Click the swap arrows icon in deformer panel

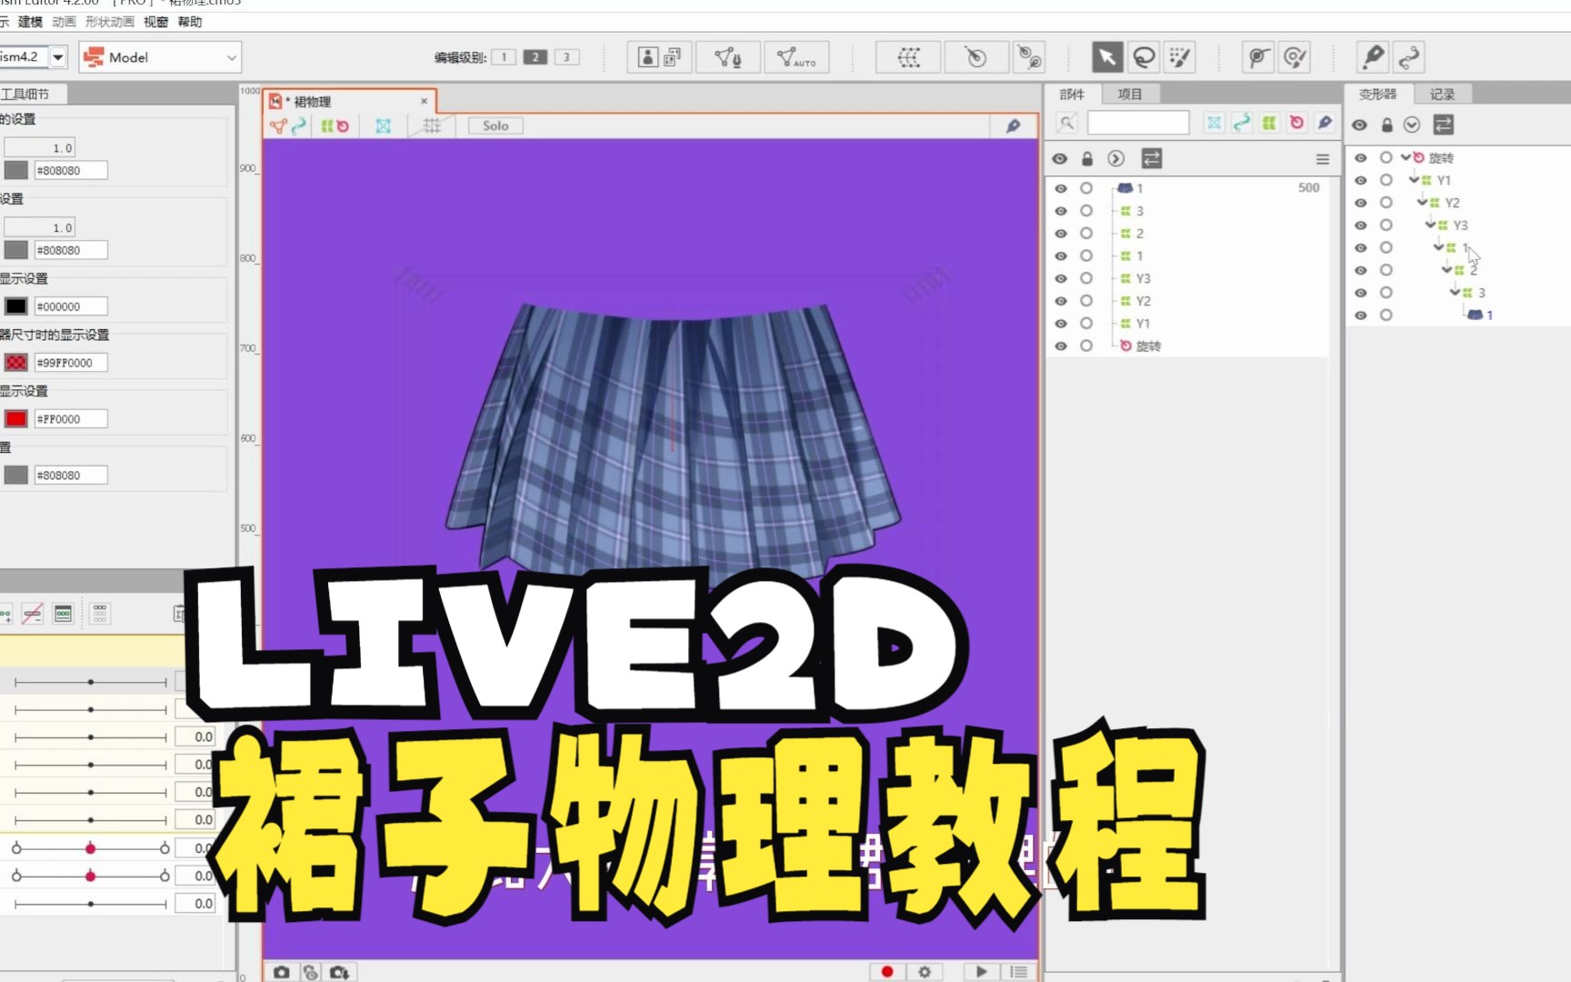pos(1444,125)
